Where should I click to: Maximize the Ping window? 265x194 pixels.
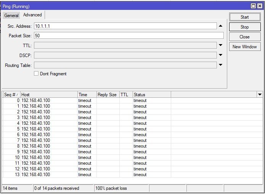254,6
